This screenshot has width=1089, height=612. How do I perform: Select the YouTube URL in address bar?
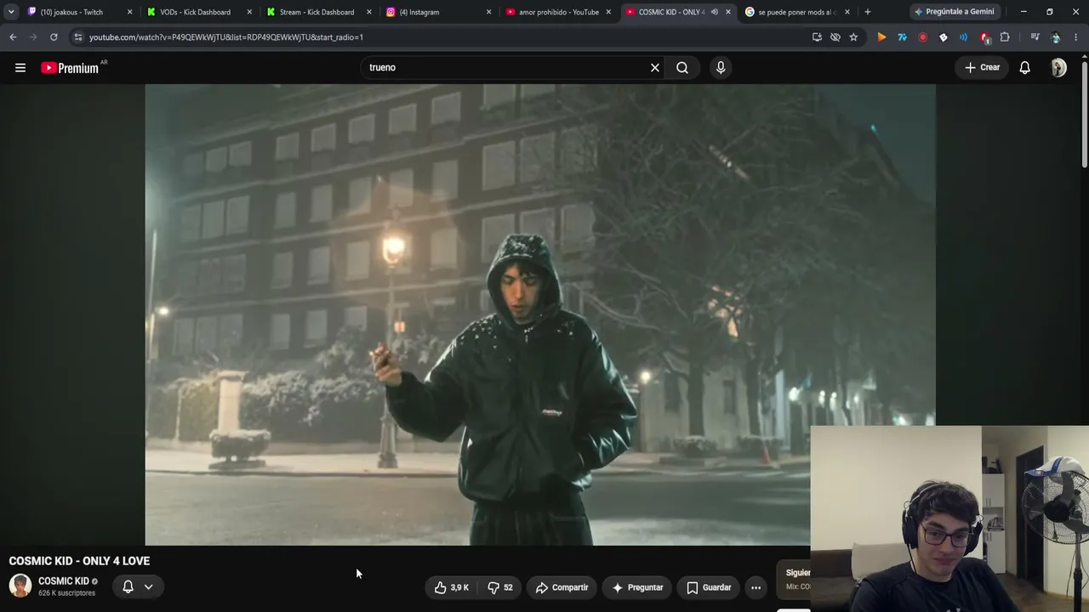coord(225,37)
